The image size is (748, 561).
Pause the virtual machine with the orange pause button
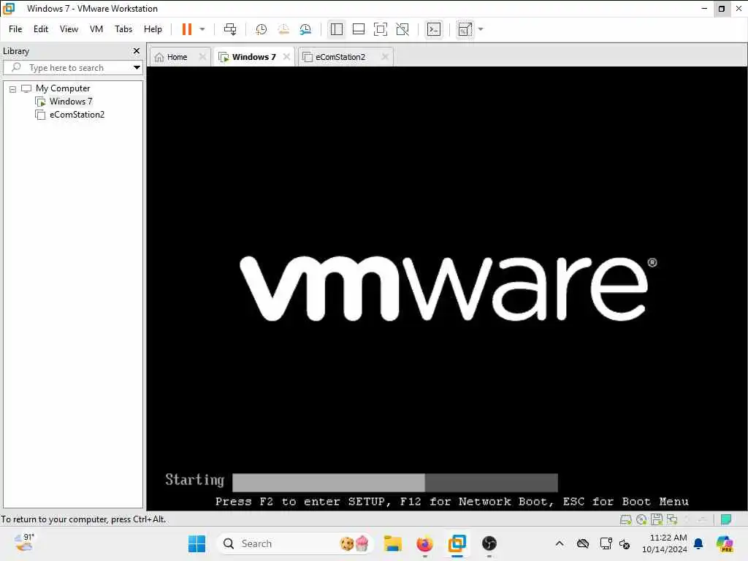coord(186,29)
